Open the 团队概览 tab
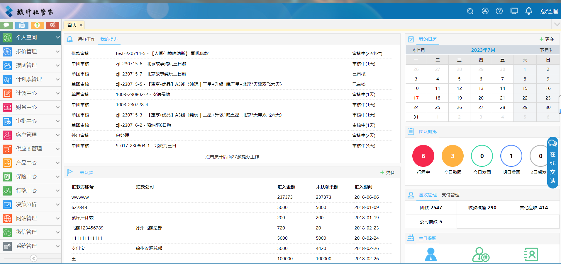 (x=428, y=132)
